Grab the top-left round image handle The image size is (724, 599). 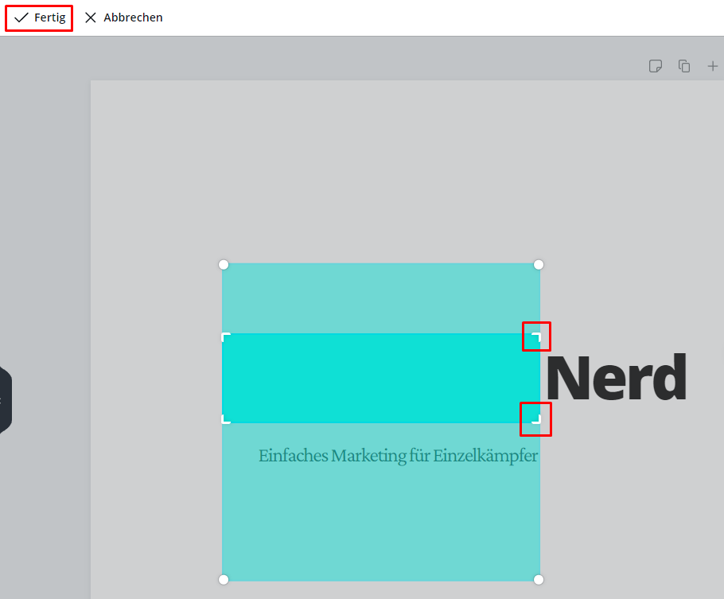224,265
